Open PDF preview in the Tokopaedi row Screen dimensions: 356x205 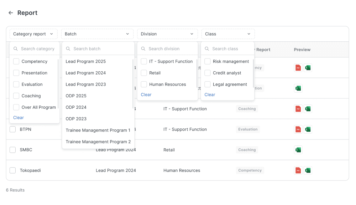click(298, 170)
